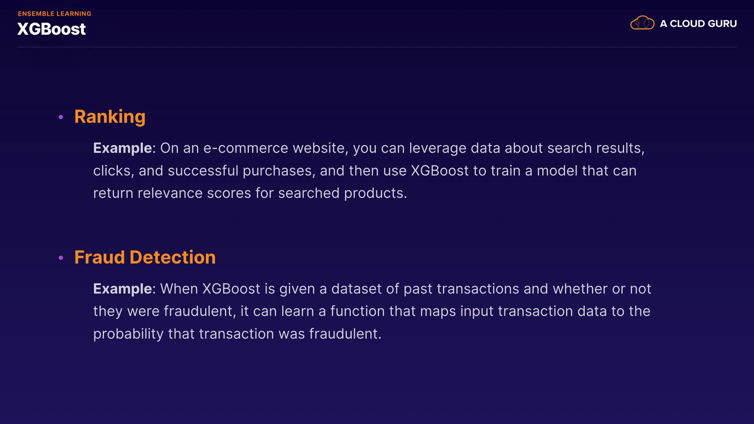This screenshot has width=754, height=424.
Task: Click "XGBoost" in the Fraud Detection example
Action: 231,289
